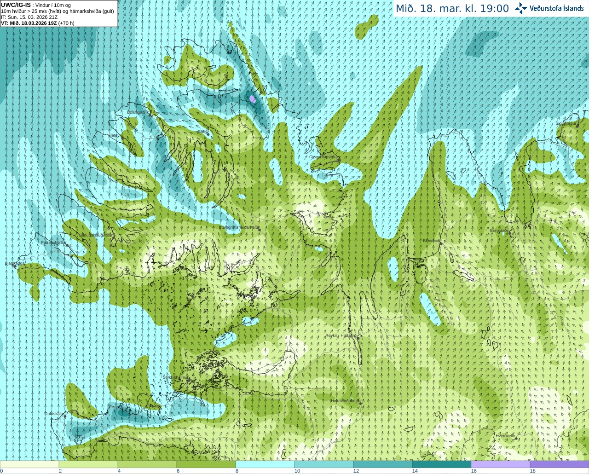Screen dimensions: 589x474
Task: Click the legend tick value 16
Action: (x=474, y=471)
